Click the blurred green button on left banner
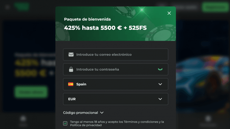230x129 pixels. click(31, 92)
